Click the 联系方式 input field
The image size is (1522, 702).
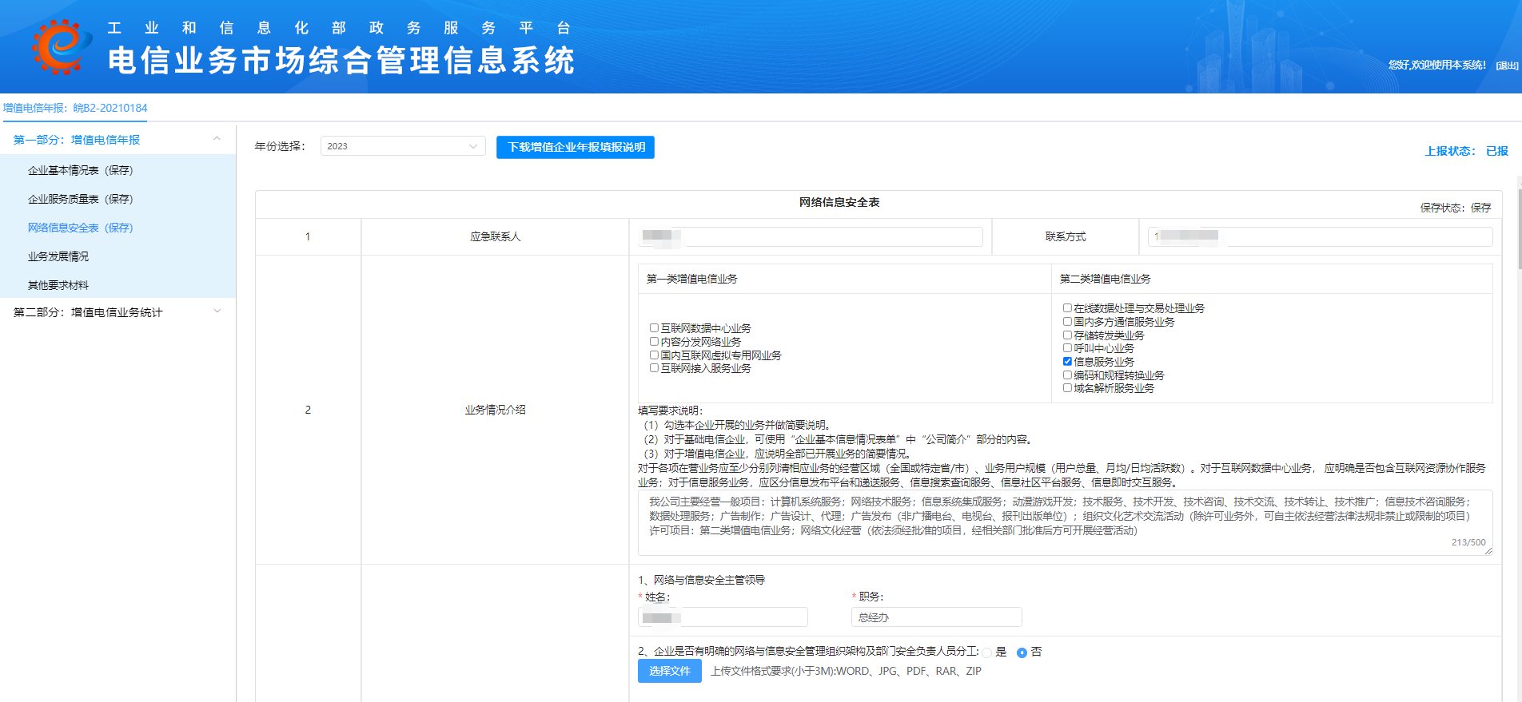[x=1320, y=236]
